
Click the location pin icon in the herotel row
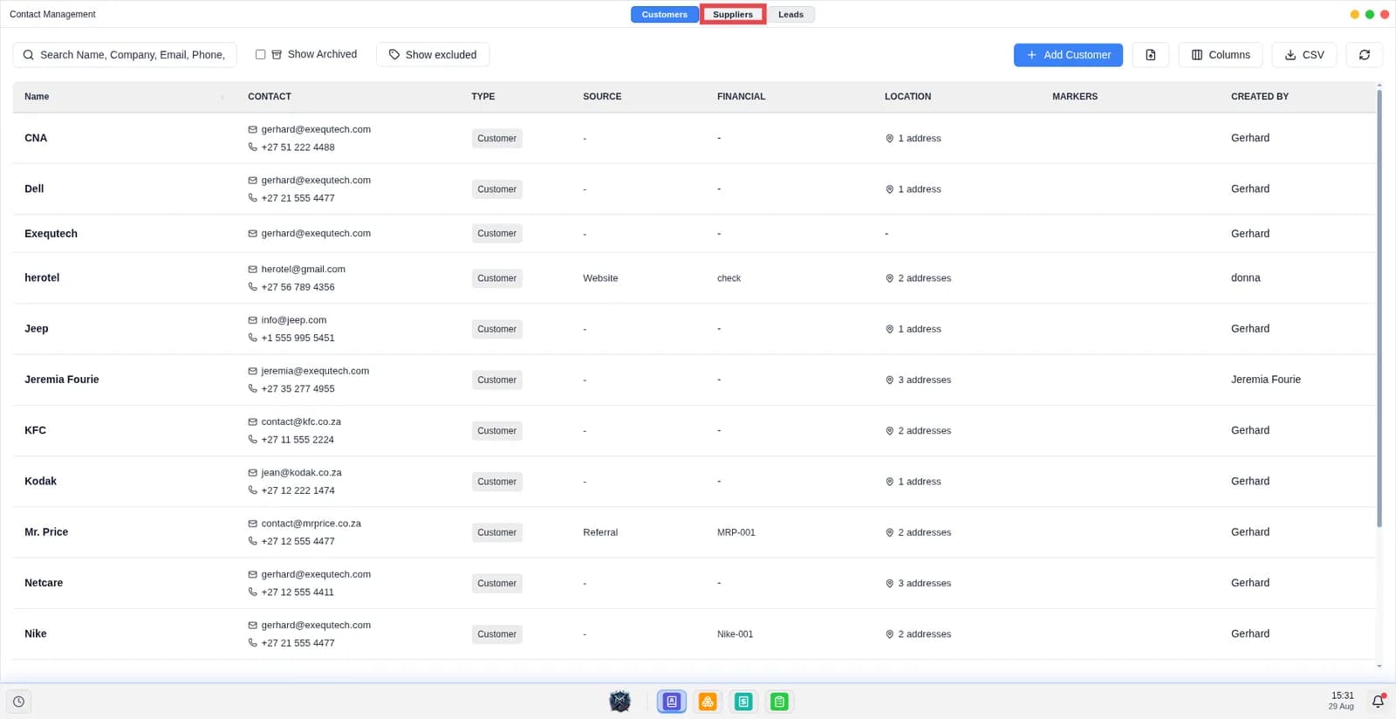tap(889, 278)
